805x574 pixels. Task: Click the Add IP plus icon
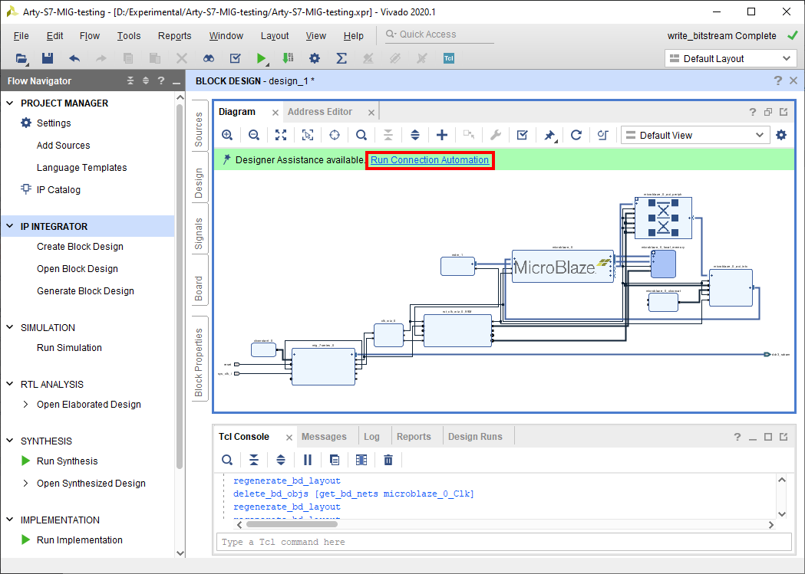coord(441,136)
